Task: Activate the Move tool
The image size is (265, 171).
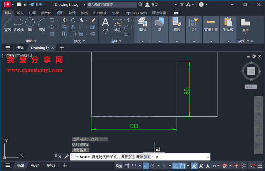Action: (65, 20)
